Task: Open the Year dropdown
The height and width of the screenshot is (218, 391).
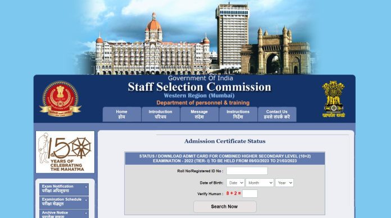Action: click(284, 183)
